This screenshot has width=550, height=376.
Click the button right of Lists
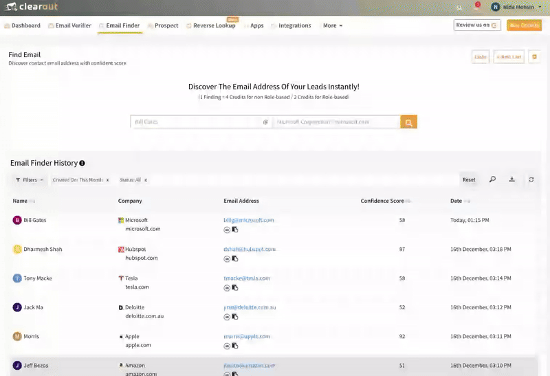509,57
